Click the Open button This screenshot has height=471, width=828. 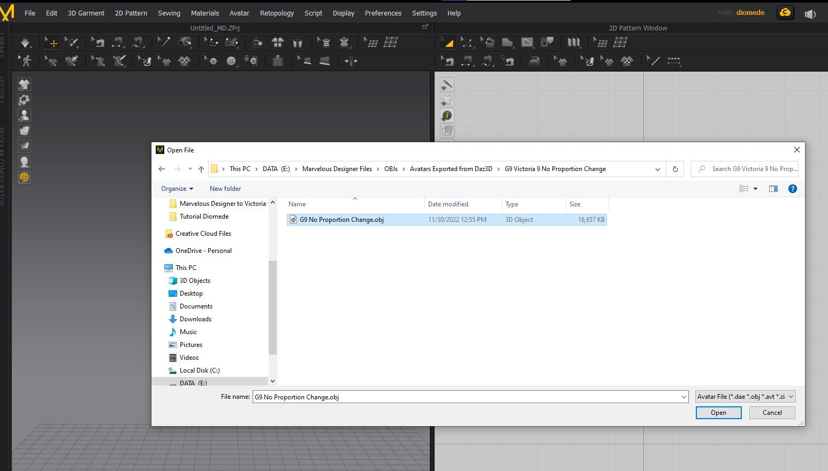pos(718,413)
